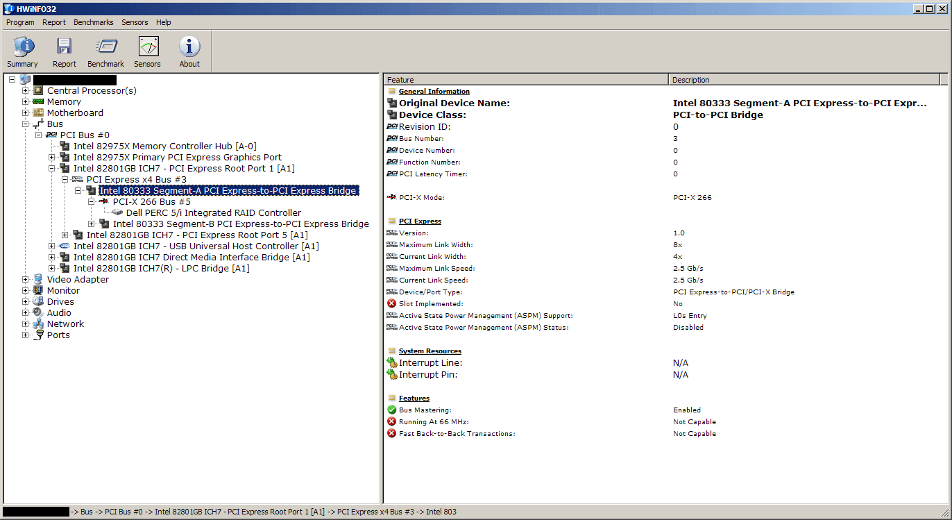This screenshot has height=520, width=952.
Task: Collapse the PCI Bus #0 node
Action: (x=39, y=135)
